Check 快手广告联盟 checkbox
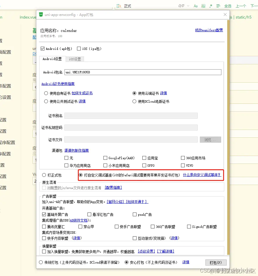The height and width of the screenshot is (276, 258). point(117,226)
